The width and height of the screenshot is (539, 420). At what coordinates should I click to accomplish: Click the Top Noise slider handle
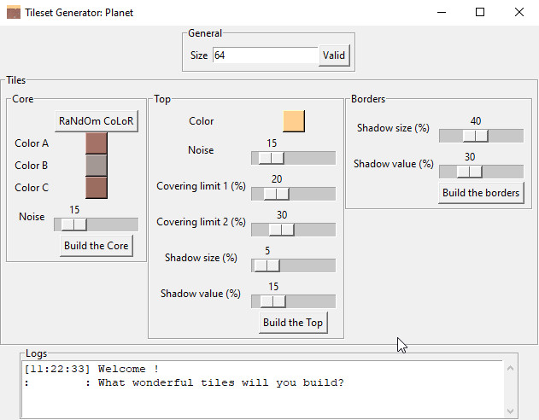272,158
